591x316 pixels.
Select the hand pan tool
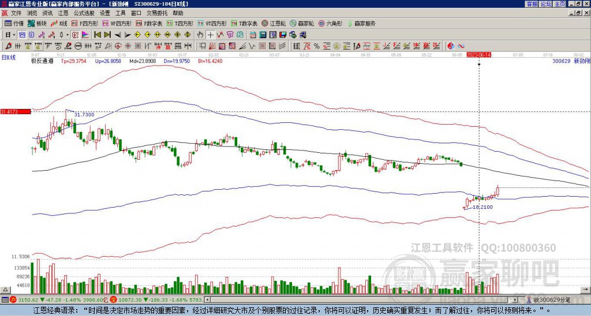pos(200,35)
